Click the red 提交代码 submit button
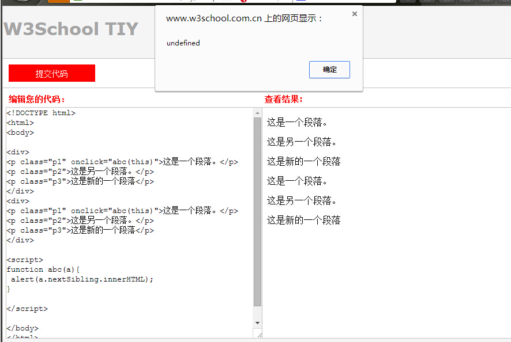Image resolution: width=511 pixels, height=342 pixels. [52, 73]
